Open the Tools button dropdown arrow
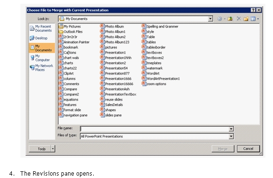 (x=53, y=149)
